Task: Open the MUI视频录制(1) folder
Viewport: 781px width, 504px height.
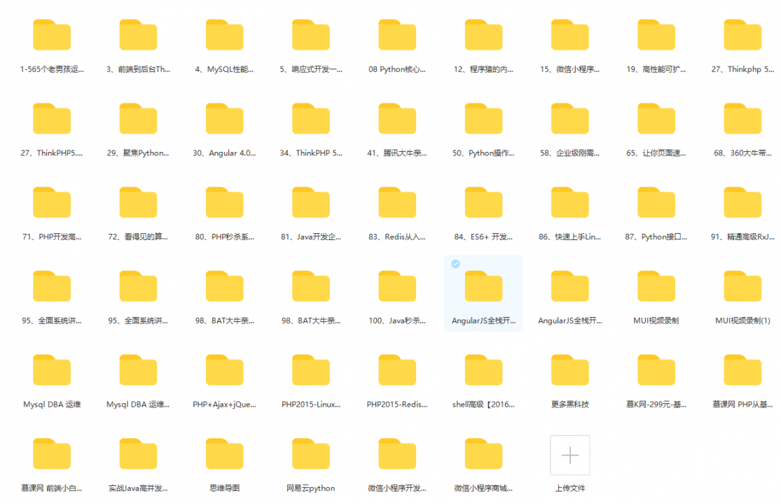Action: point(742,286)
